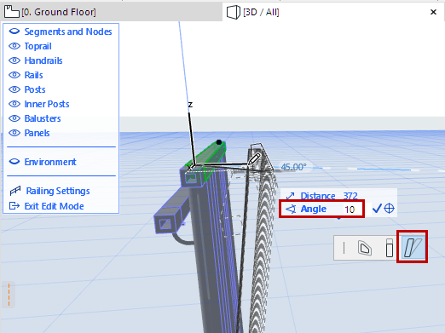This screenshot has height=333, width=445.
Task: Hide the Rails component eye
Action: click(14, 75)
